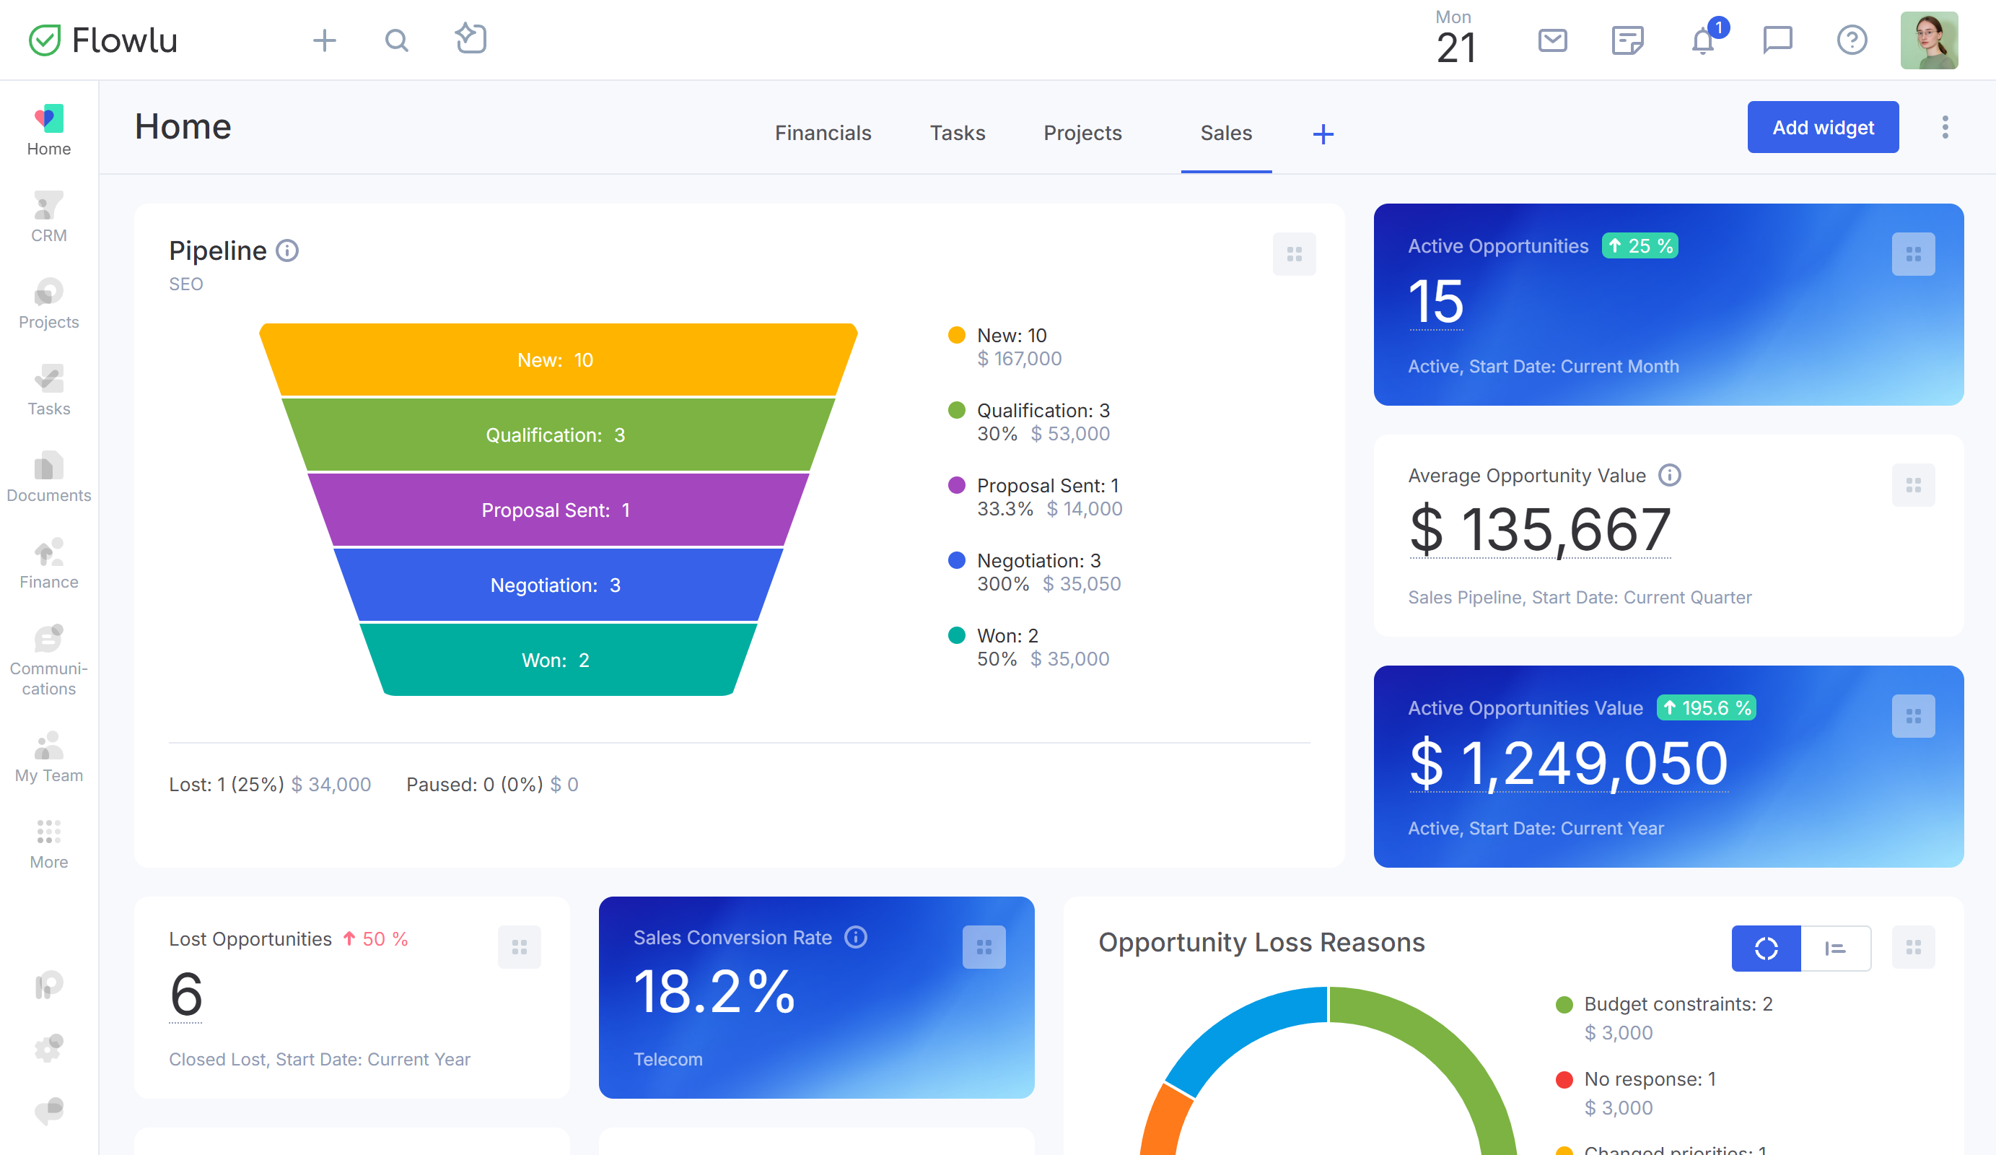The image size is (1996, 1155).
Task: Click the Add widget button
Action: [1822, 127]
